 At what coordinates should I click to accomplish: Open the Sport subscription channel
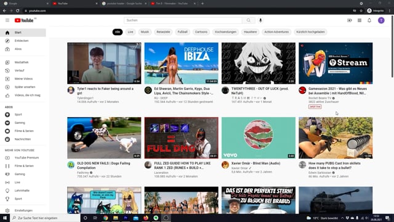[x=23, y=115]
